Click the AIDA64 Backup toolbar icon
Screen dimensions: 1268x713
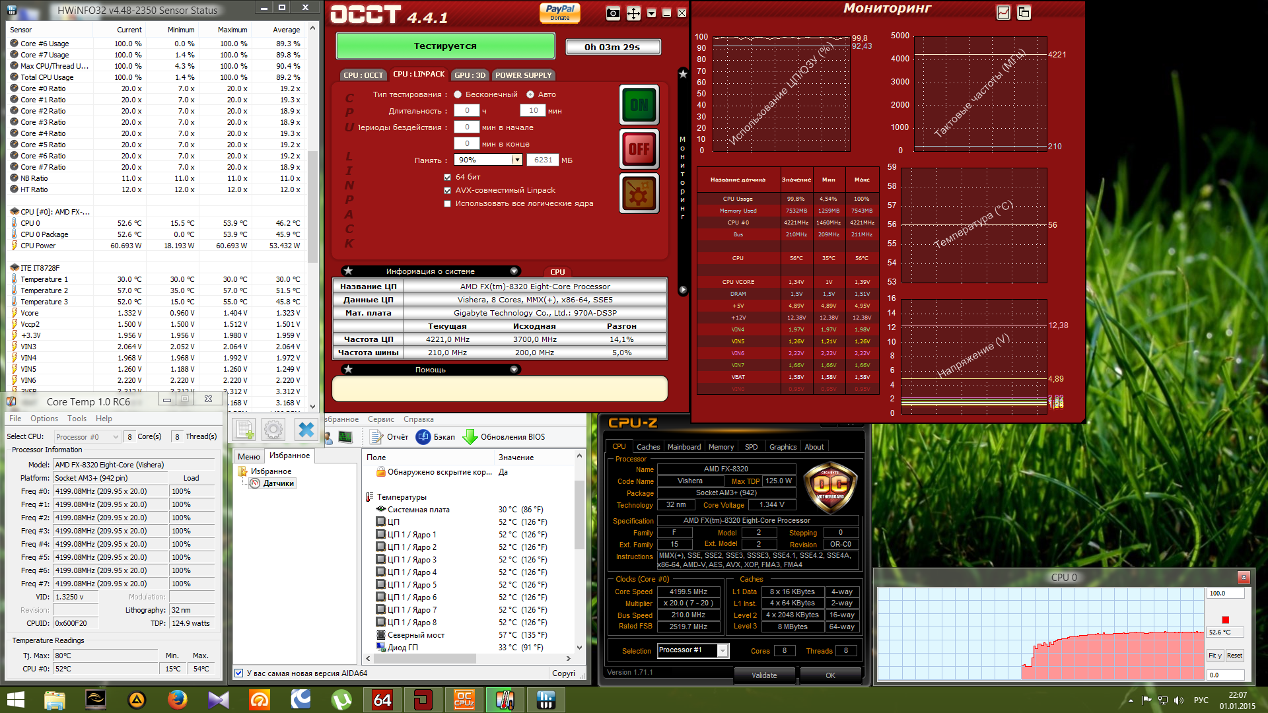(x=423, y=436)
